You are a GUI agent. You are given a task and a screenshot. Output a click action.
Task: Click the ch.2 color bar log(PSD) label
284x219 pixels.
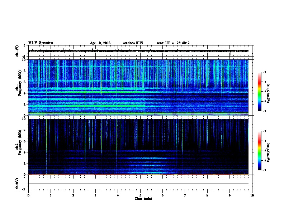click(x=269, y=152)
